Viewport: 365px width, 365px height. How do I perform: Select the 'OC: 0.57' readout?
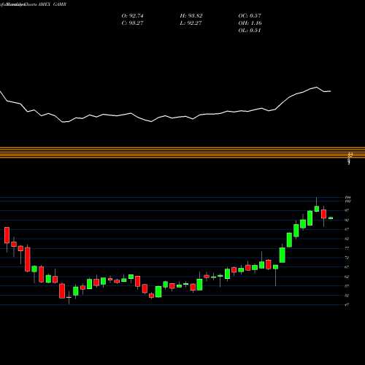click(x=250, y=16)
